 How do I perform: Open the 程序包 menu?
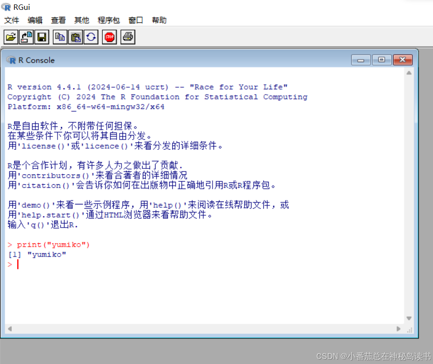[109, 20]
